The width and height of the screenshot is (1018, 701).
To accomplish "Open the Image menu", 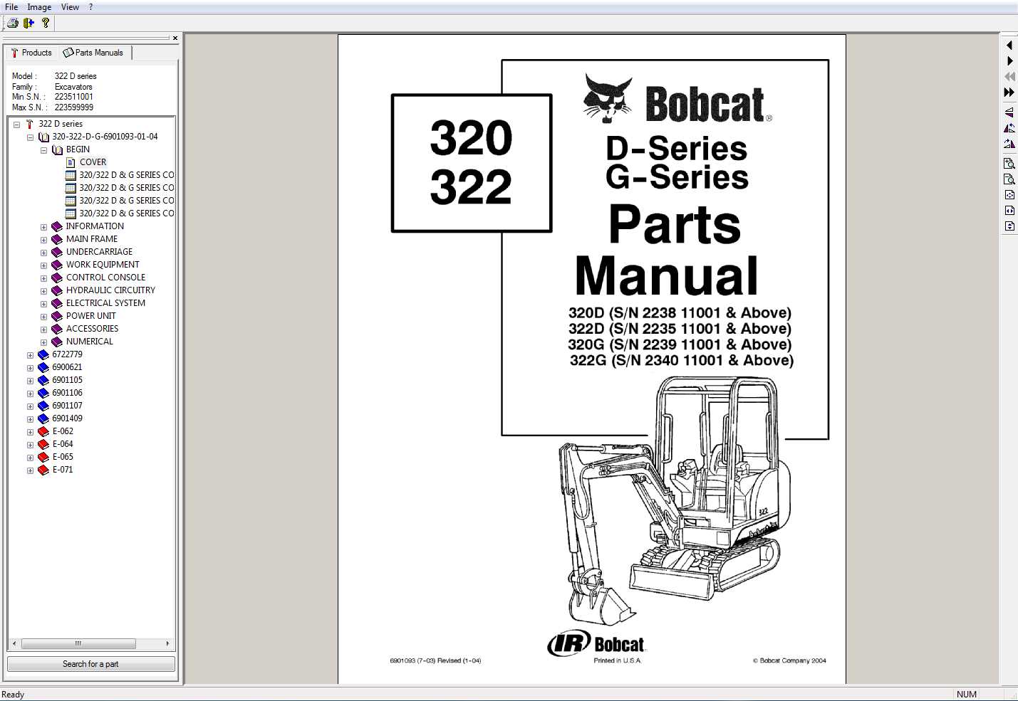I will 39,7.
